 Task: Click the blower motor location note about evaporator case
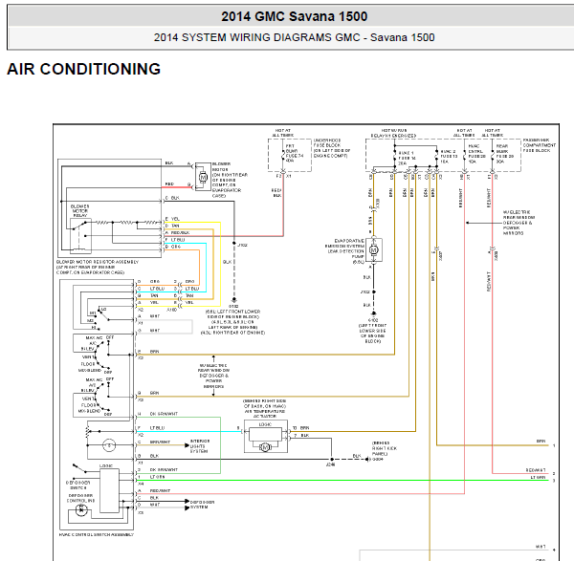tap(231, 185)
